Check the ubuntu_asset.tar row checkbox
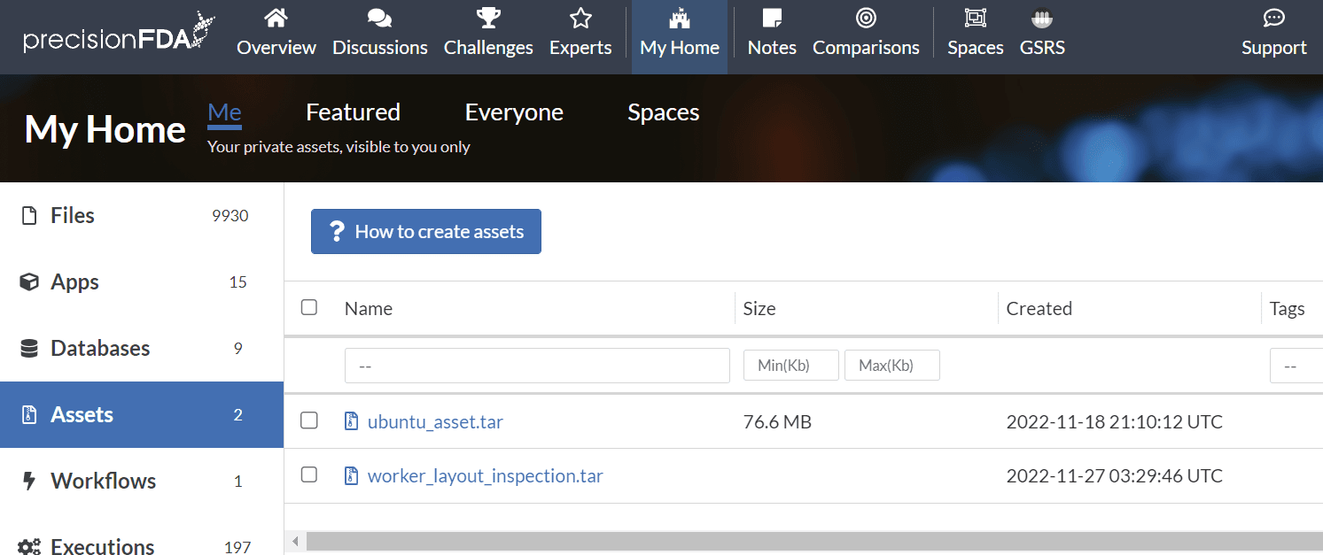 (x=309, y=420)
